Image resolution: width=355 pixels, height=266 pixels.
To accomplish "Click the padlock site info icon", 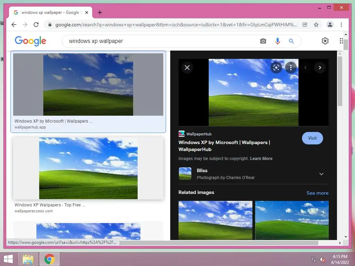I will [x=50, y=25].
